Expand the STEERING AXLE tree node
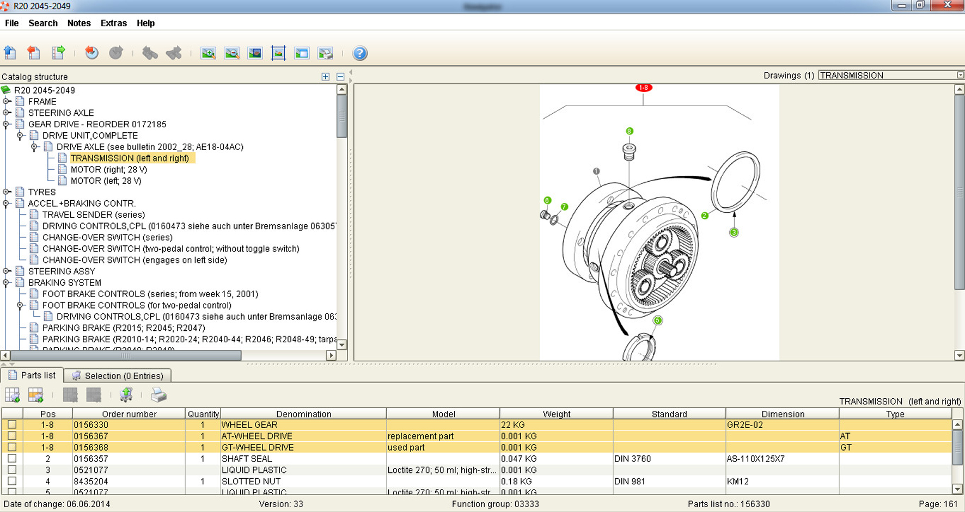Viewport: 965px width, 512px height. pyautogui.click(x=7, y=113)
